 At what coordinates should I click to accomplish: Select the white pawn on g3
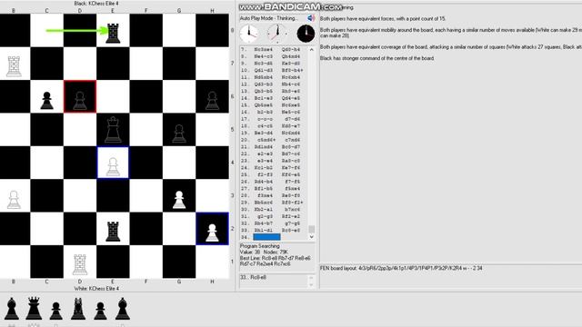coord(179,200)
